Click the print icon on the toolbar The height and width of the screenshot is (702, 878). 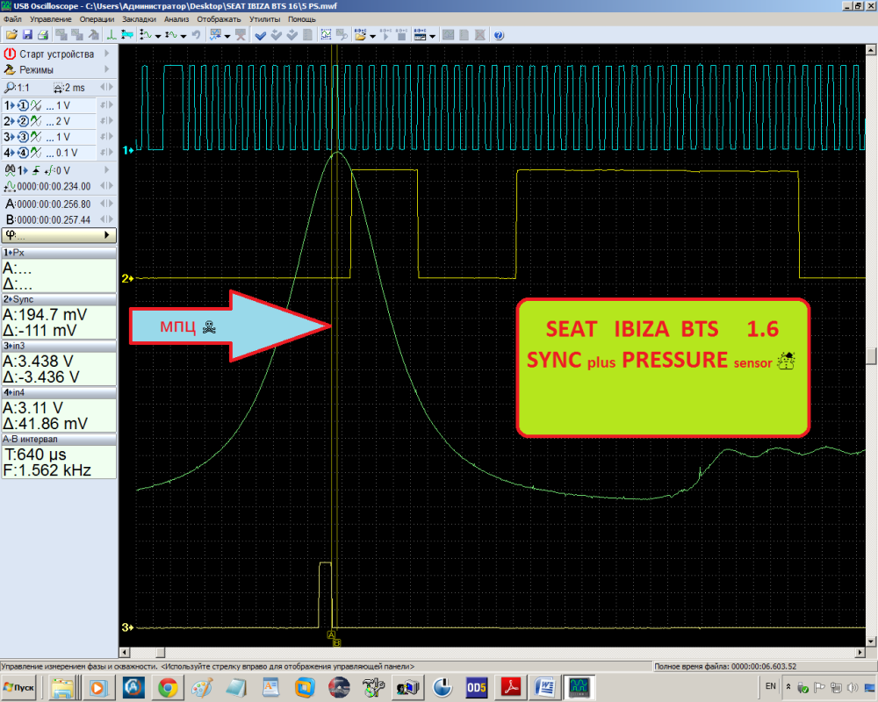[x=43, y=33]
